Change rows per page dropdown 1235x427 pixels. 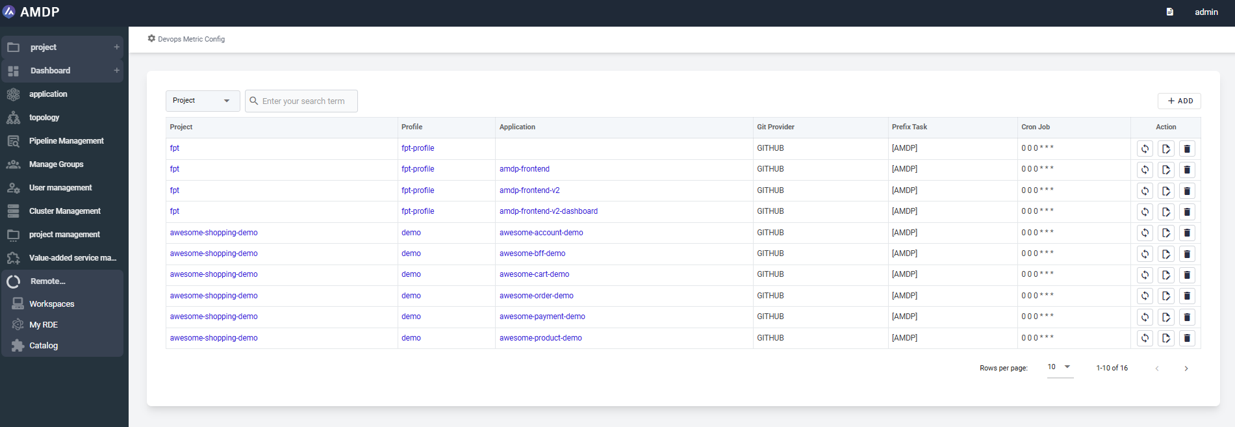pyautogui.click(x=1060, y=367)
